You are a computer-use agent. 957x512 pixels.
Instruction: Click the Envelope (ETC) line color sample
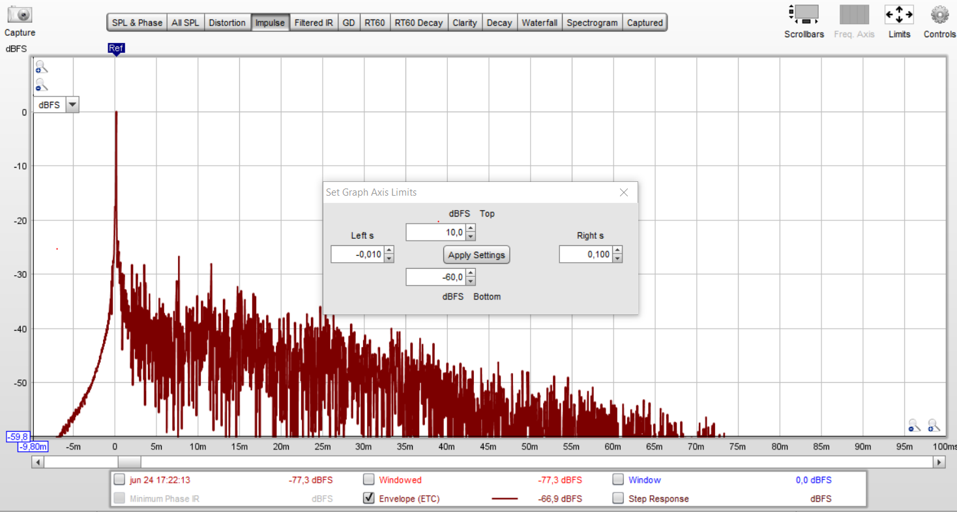point(504,499)
